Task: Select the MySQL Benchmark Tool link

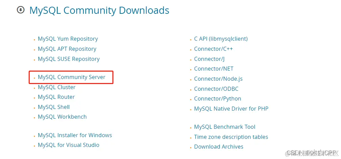Action: [225, 127]
